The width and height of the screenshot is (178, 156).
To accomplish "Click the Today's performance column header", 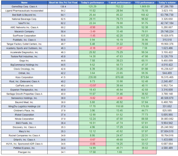I will point(92,3).
